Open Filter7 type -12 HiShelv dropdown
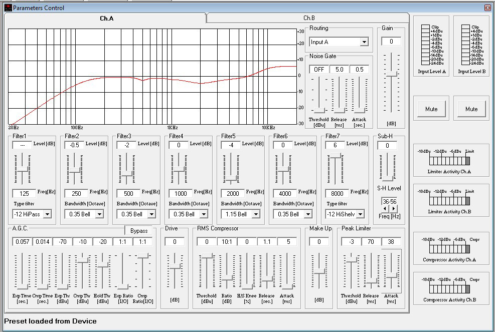Viewport: 495px width, 332px height. (360, 214)
